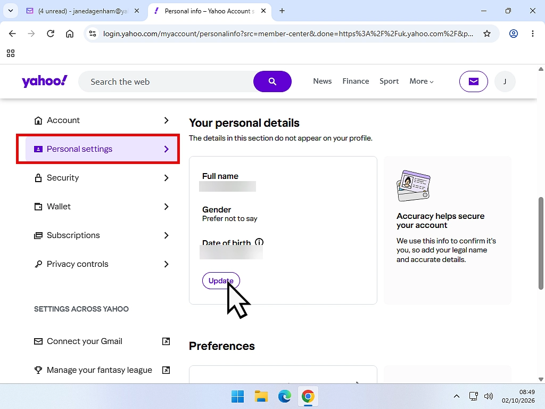Open Windows Start menu
The height and width of the screenshot is (409, 545).
click(238, 396)
